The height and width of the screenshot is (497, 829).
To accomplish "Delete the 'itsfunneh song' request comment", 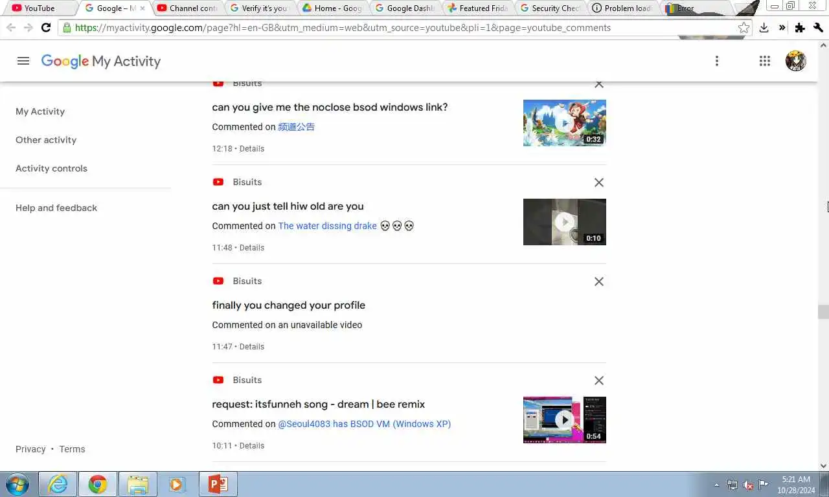I will pyautogui.click(x=599, y=381).
